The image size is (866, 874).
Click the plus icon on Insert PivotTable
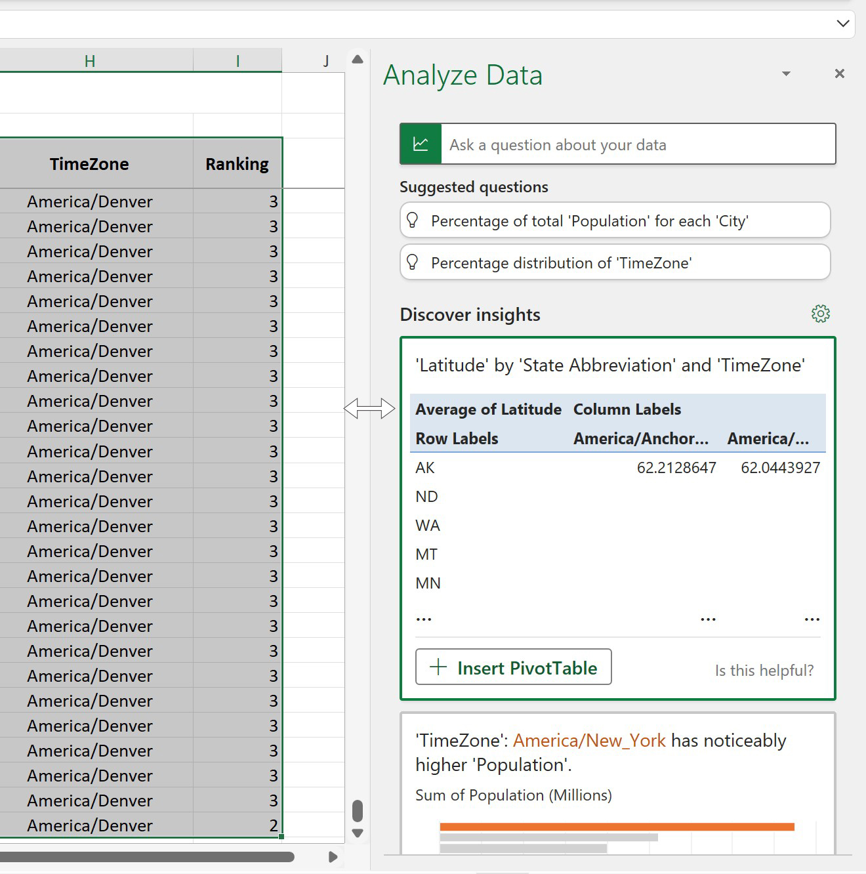tap(438, 667)
